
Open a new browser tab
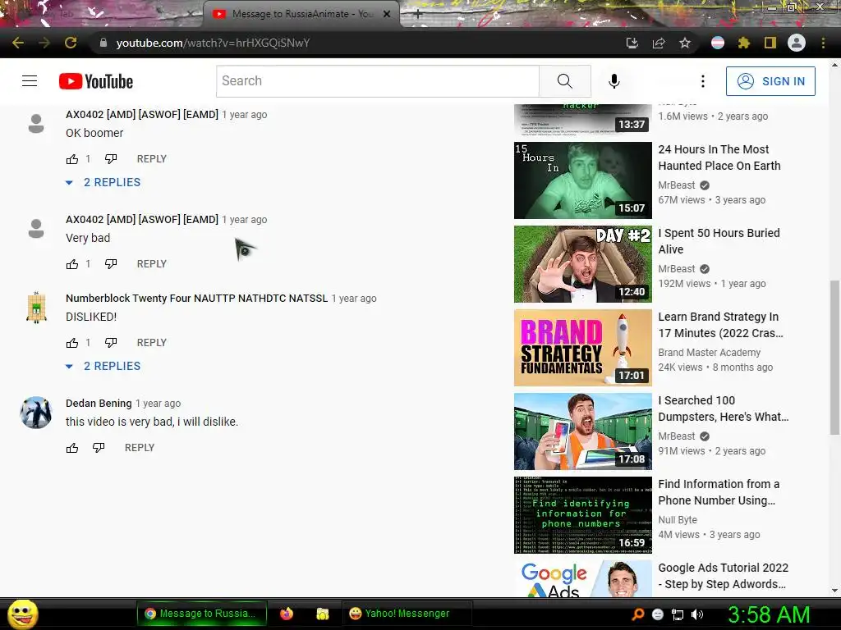click(418, 15)
